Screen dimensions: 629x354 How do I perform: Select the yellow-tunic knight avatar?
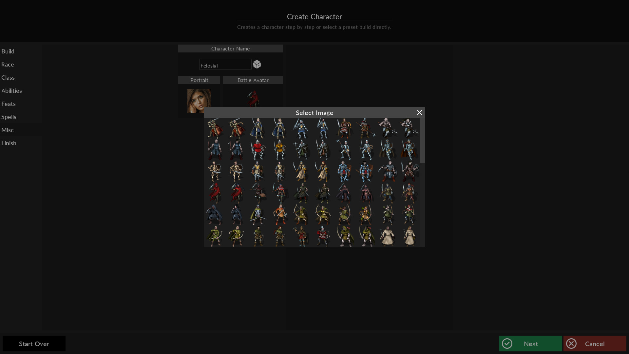(x=279, y=150)
